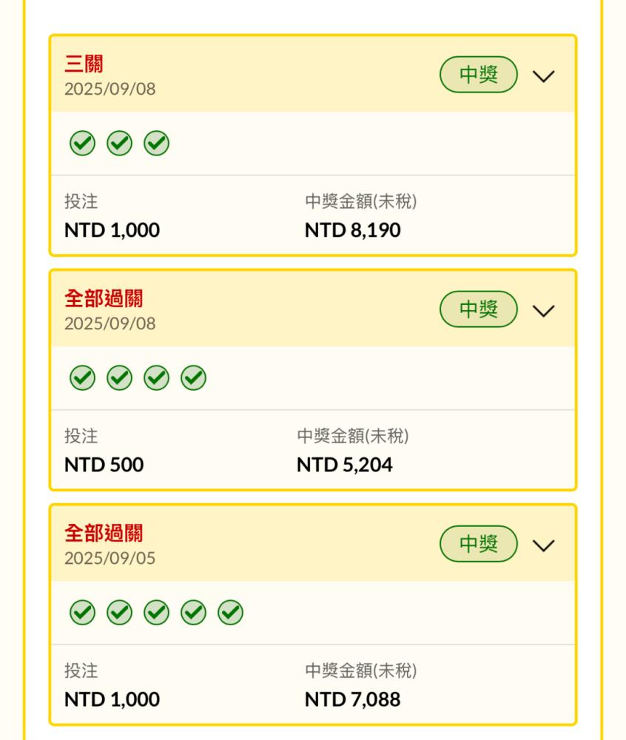Open 全部過關 title dated 2025/09/08
Image resolution: width=626 pixels, height=740 pixels.
click(104, 299)
